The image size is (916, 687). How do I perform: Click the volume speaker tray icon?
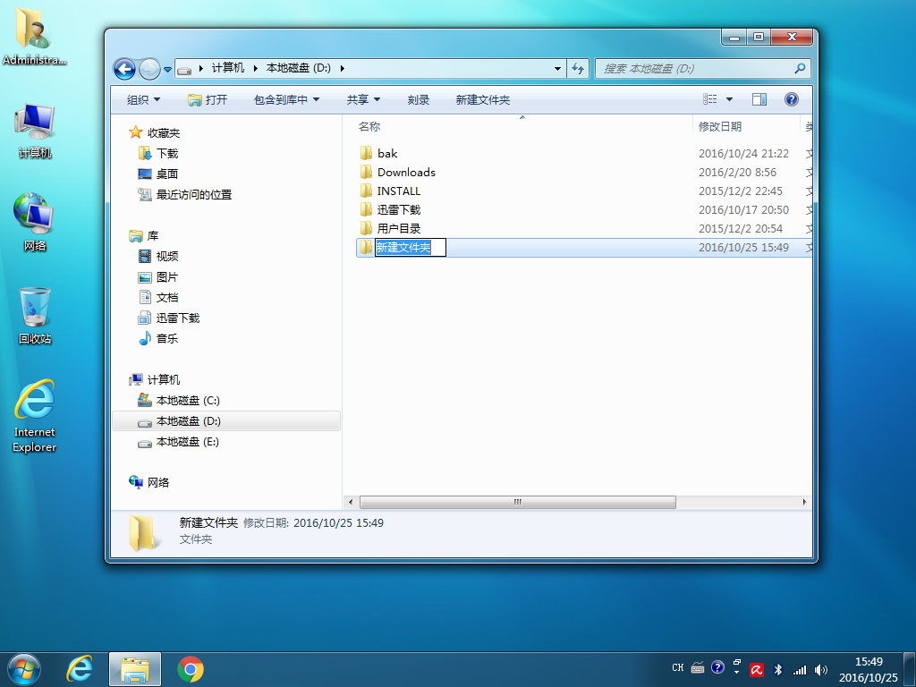click(821, 670)
